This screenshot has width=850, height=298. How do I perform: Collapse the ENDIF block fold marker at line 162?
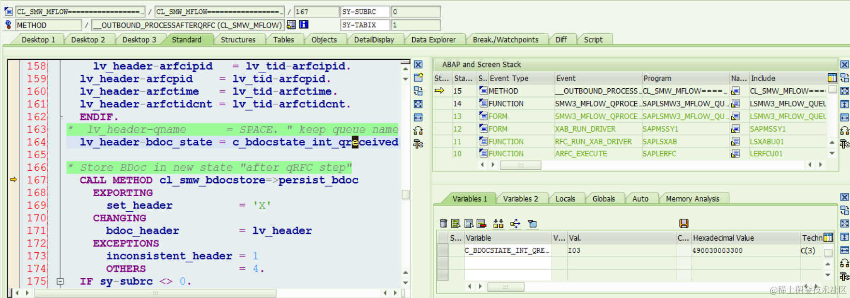pos(61,117)
